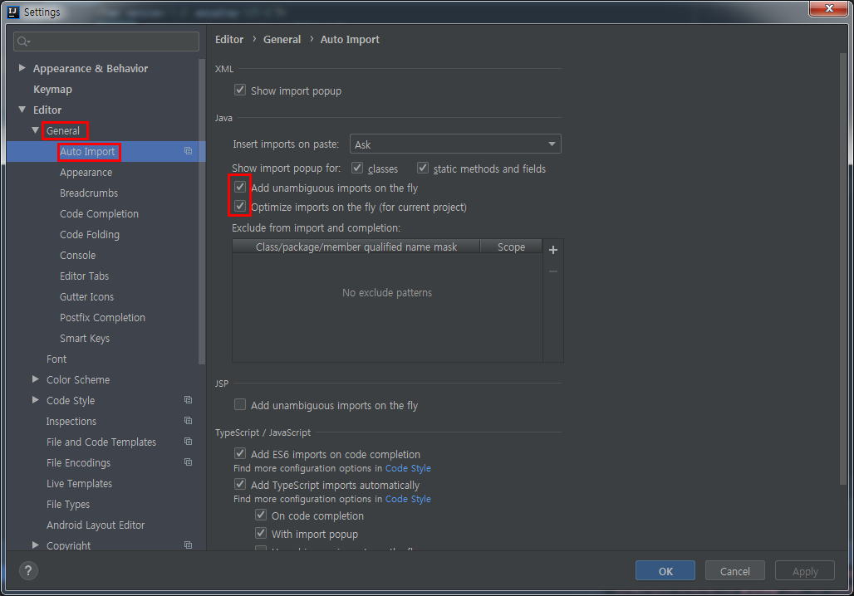The width and height of the screenshot is (854, 596).
Task: Select Console settings page
Action: tap(78, 256)
